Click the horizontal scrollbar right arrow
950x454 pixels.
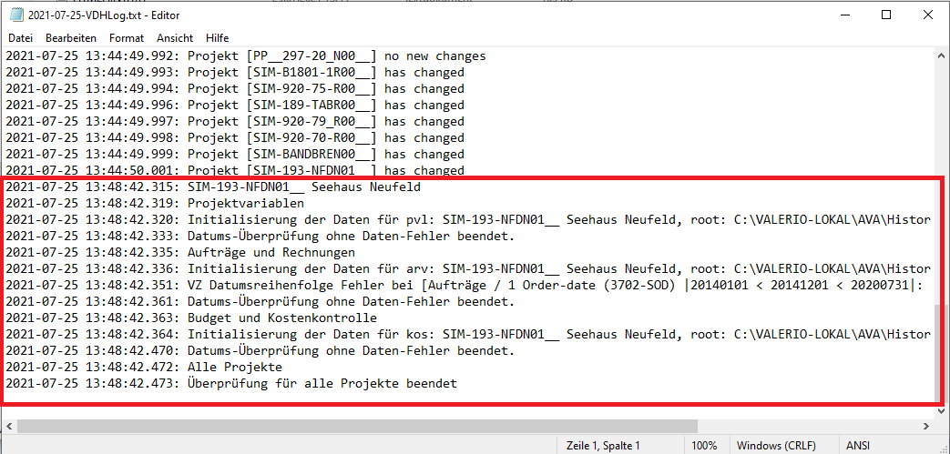click(925, 426)
